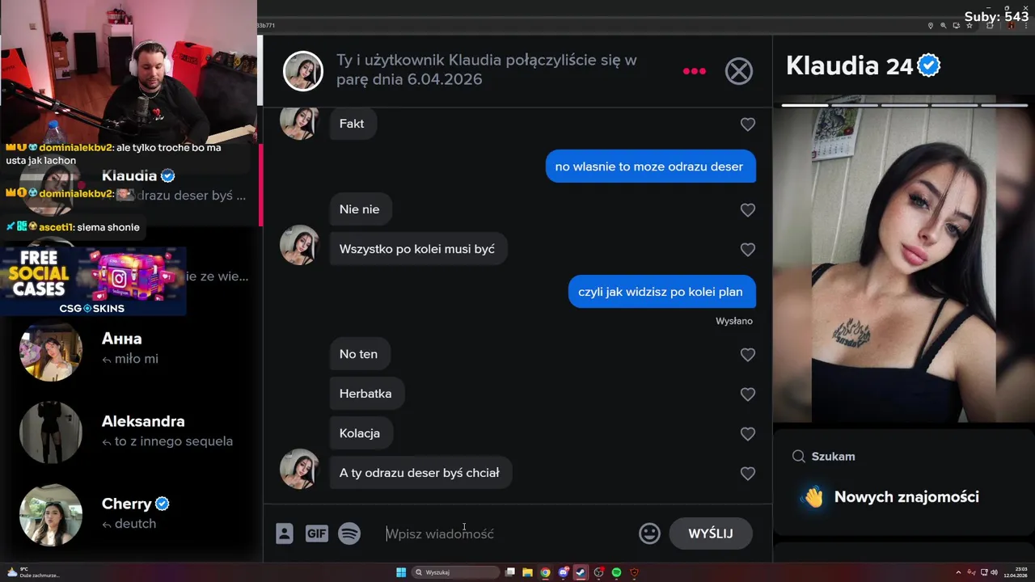The image size is (1035, 582).
Task: Send the message with WYŚLIJ
Action: 711,533
